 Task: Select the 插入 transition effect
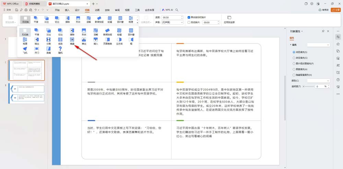coord(96,41)
